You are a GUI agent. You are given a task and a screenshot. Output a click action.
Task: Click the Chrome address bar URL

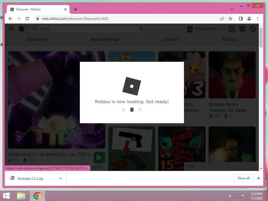pyautogui.click(x=75, y=19)
